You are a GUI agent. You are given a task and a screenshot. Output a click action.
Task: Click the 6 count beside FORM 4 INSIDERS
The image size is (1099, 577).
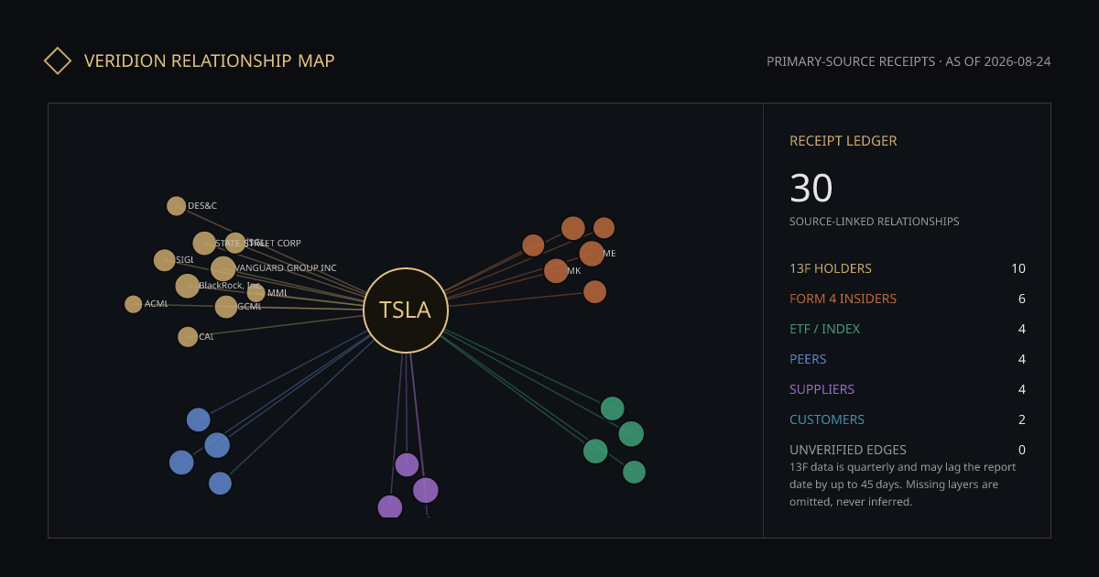point(1022,299)
